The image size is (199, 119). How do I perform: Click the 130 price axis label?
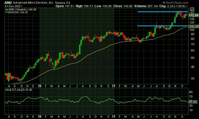(192, 19)
